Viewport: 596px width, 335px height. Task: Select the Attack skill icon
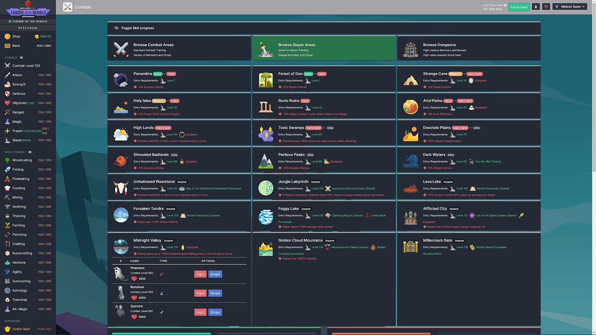click(7, 75)
